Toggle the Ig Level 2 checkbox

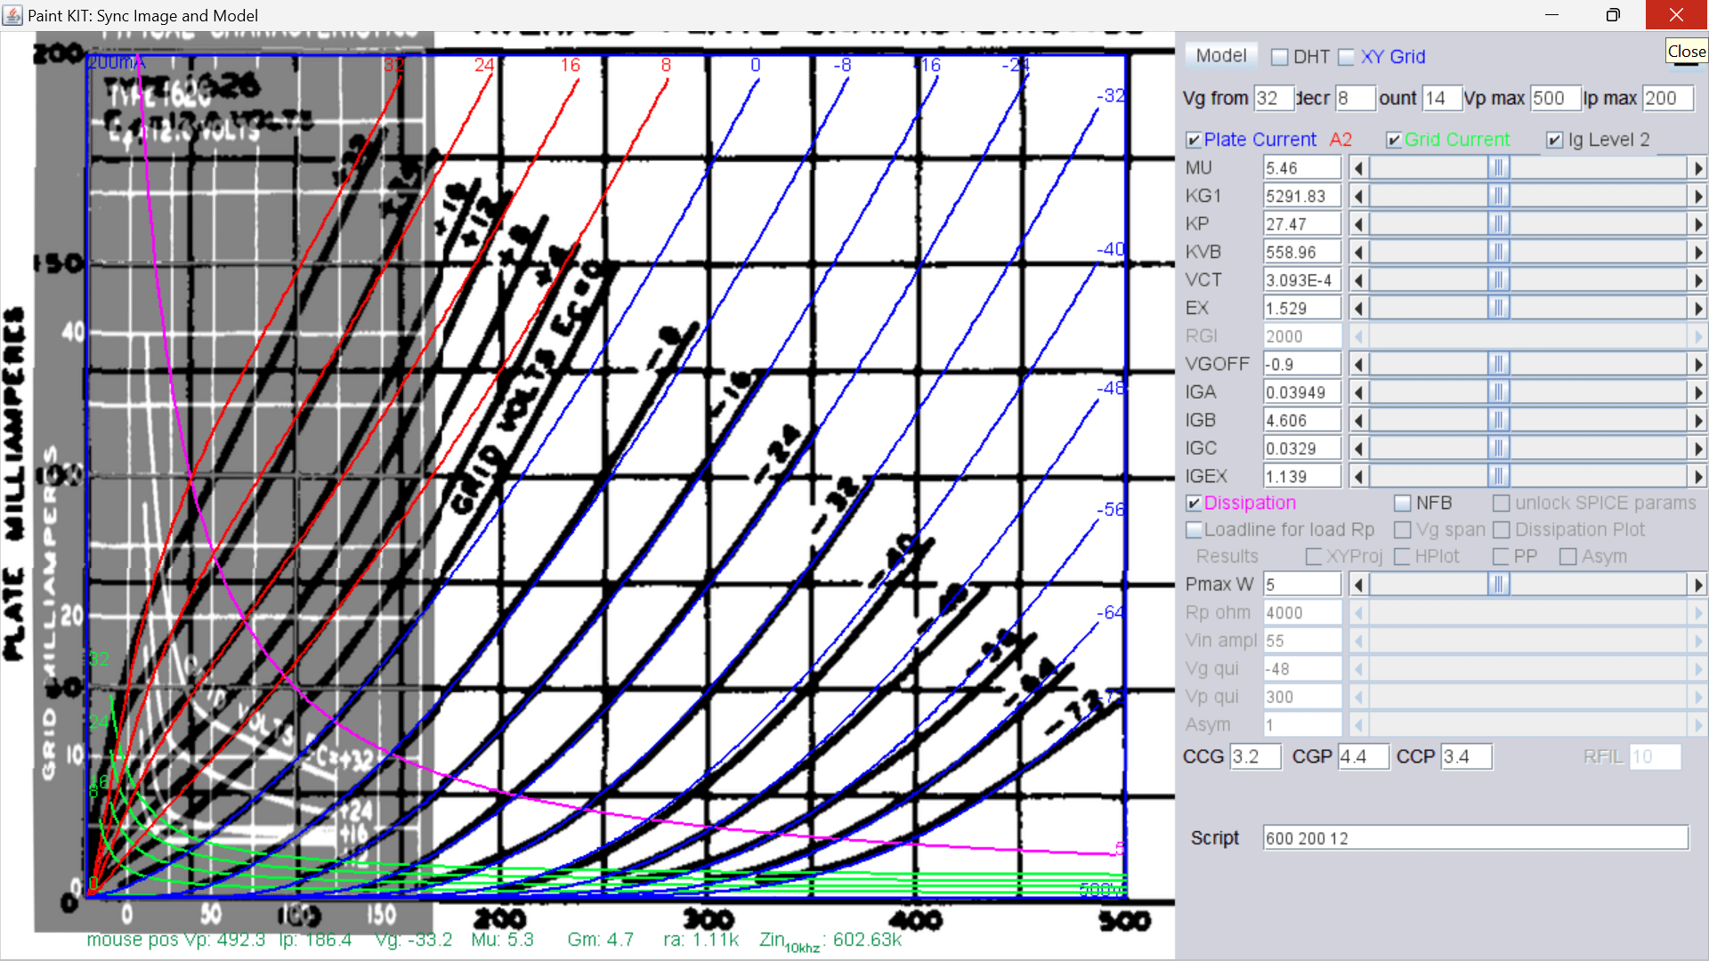point(1554,140)
